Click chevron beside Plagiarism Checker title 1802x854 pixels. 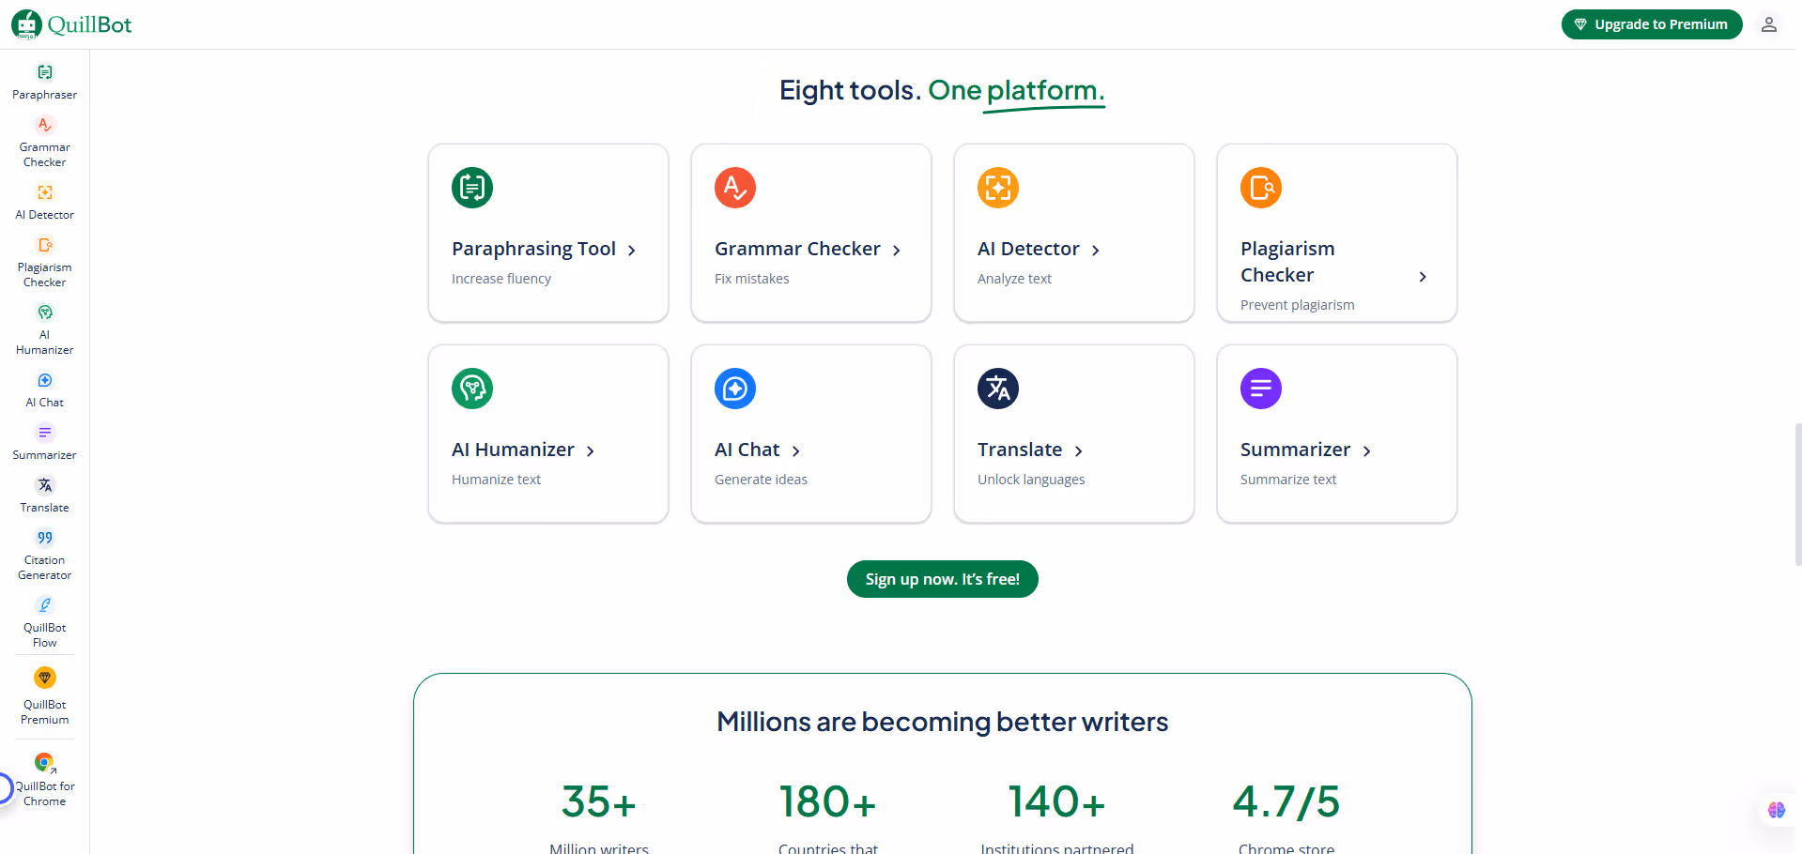[1423, 277]
